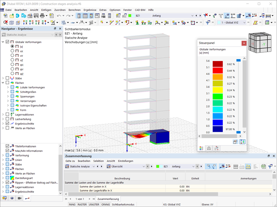This screenshot has height=207, width=277.
Task: Click the navigator data tab icon
Action: coord(5,198)
